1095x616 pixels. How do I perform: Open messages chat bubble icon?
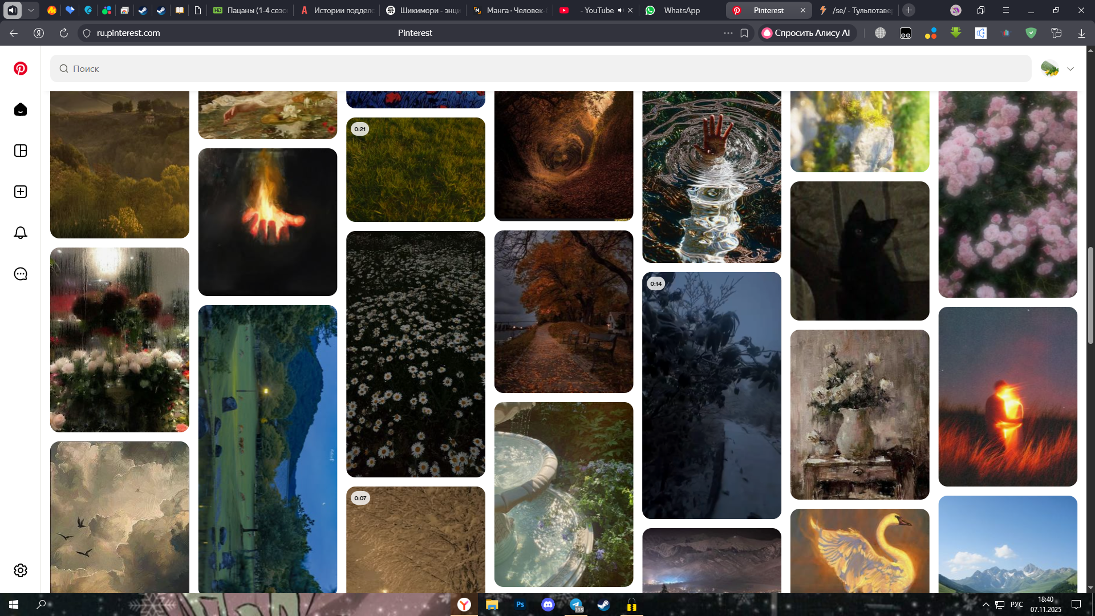[x=21, y=274]
